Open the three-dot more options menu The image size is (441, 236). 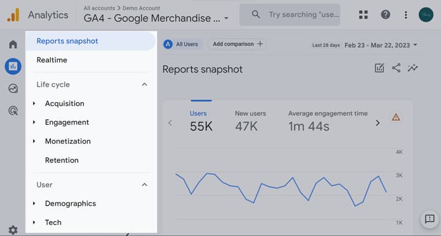405,15
